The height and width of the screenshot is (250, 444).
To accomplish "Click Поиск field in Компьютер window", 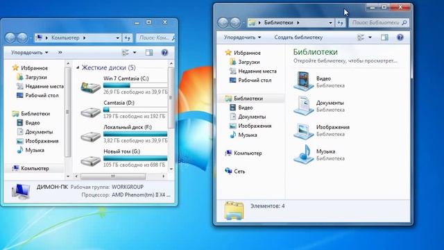I will 155,37.
